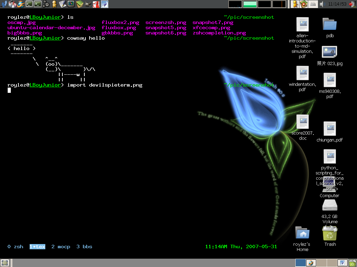Screen dimensions: 357x267
Task: Click snapshot5.png in the ls output
Action: point(166,28)
